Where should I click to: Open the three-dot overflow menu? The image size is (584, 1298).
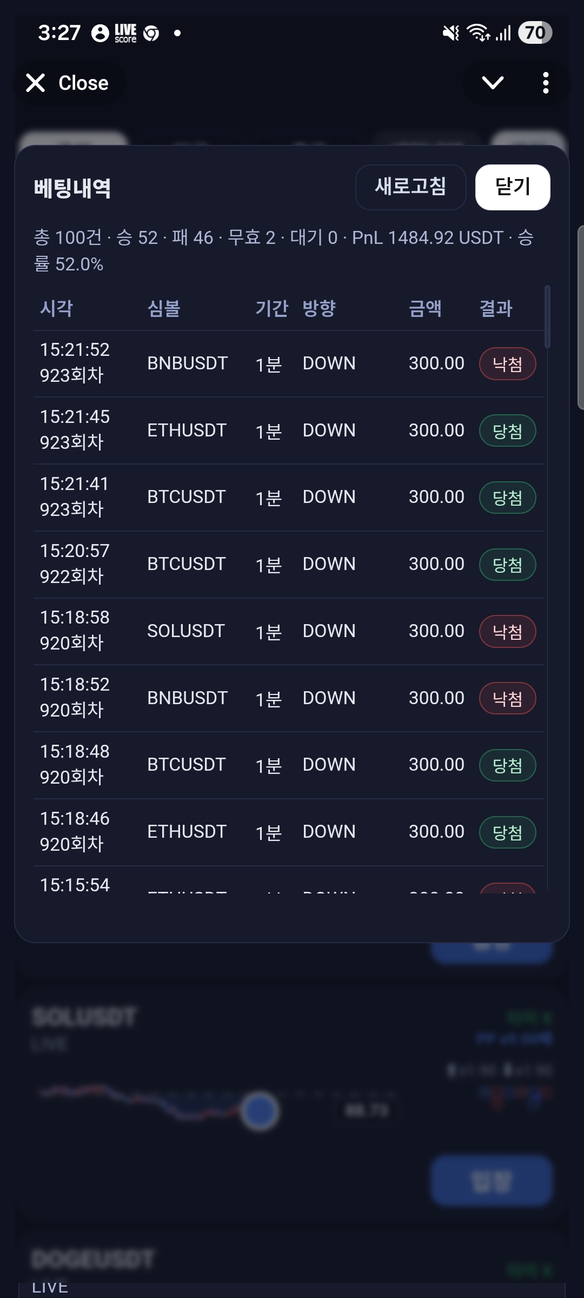546,83
